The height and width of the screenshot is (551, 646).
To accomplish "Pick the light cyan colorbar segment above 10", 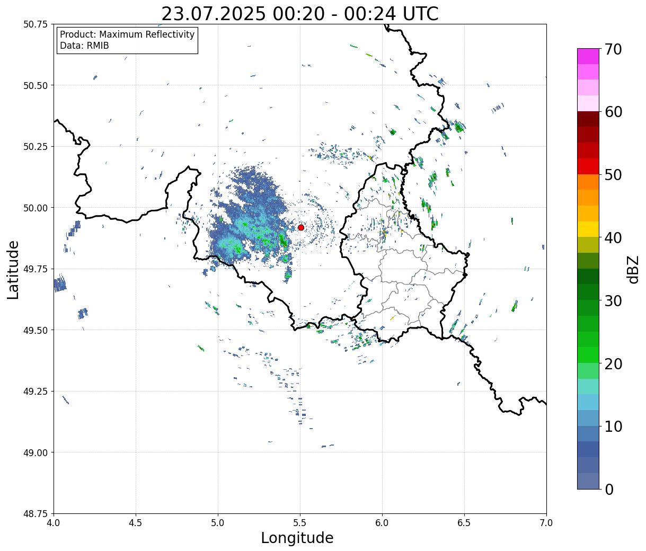I will click(588, 402).
